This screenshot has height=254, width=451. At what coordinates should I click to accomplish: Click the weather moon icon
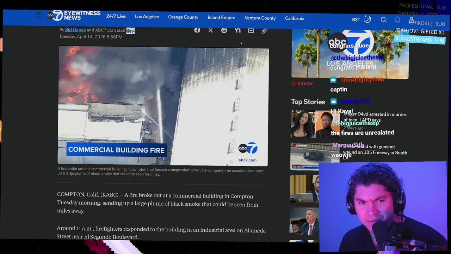coord(367,19)
